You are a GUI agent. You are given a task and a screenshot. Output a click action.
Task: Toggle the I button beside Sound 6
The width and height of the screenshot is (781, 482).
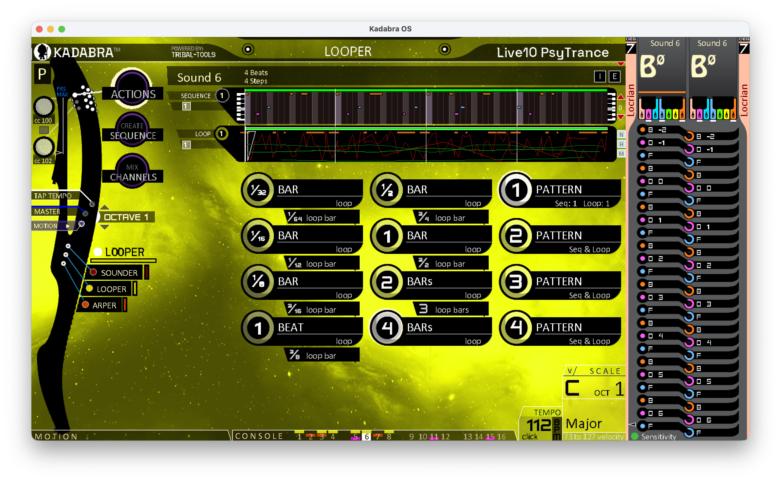click(599, 77)
